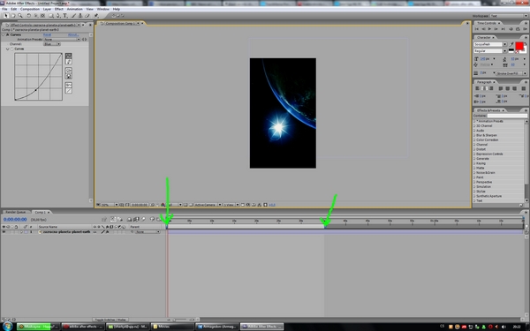The height and width of the screenshot is (331, 530).
Task: Select the Puppet Pin tool
Action: tap(96, 16)
